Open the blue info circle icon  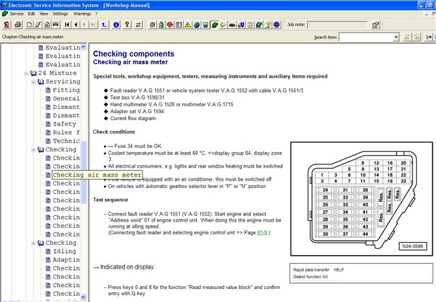point(116,25)
